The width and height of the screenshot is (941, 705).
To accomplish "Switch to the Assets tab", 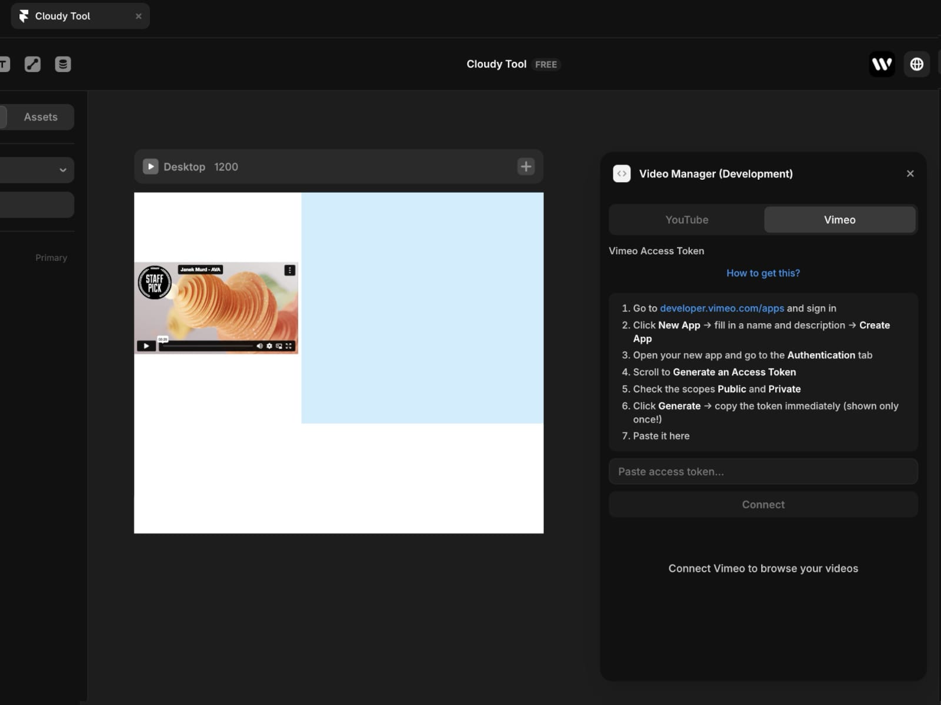I will tap(41, 117).
